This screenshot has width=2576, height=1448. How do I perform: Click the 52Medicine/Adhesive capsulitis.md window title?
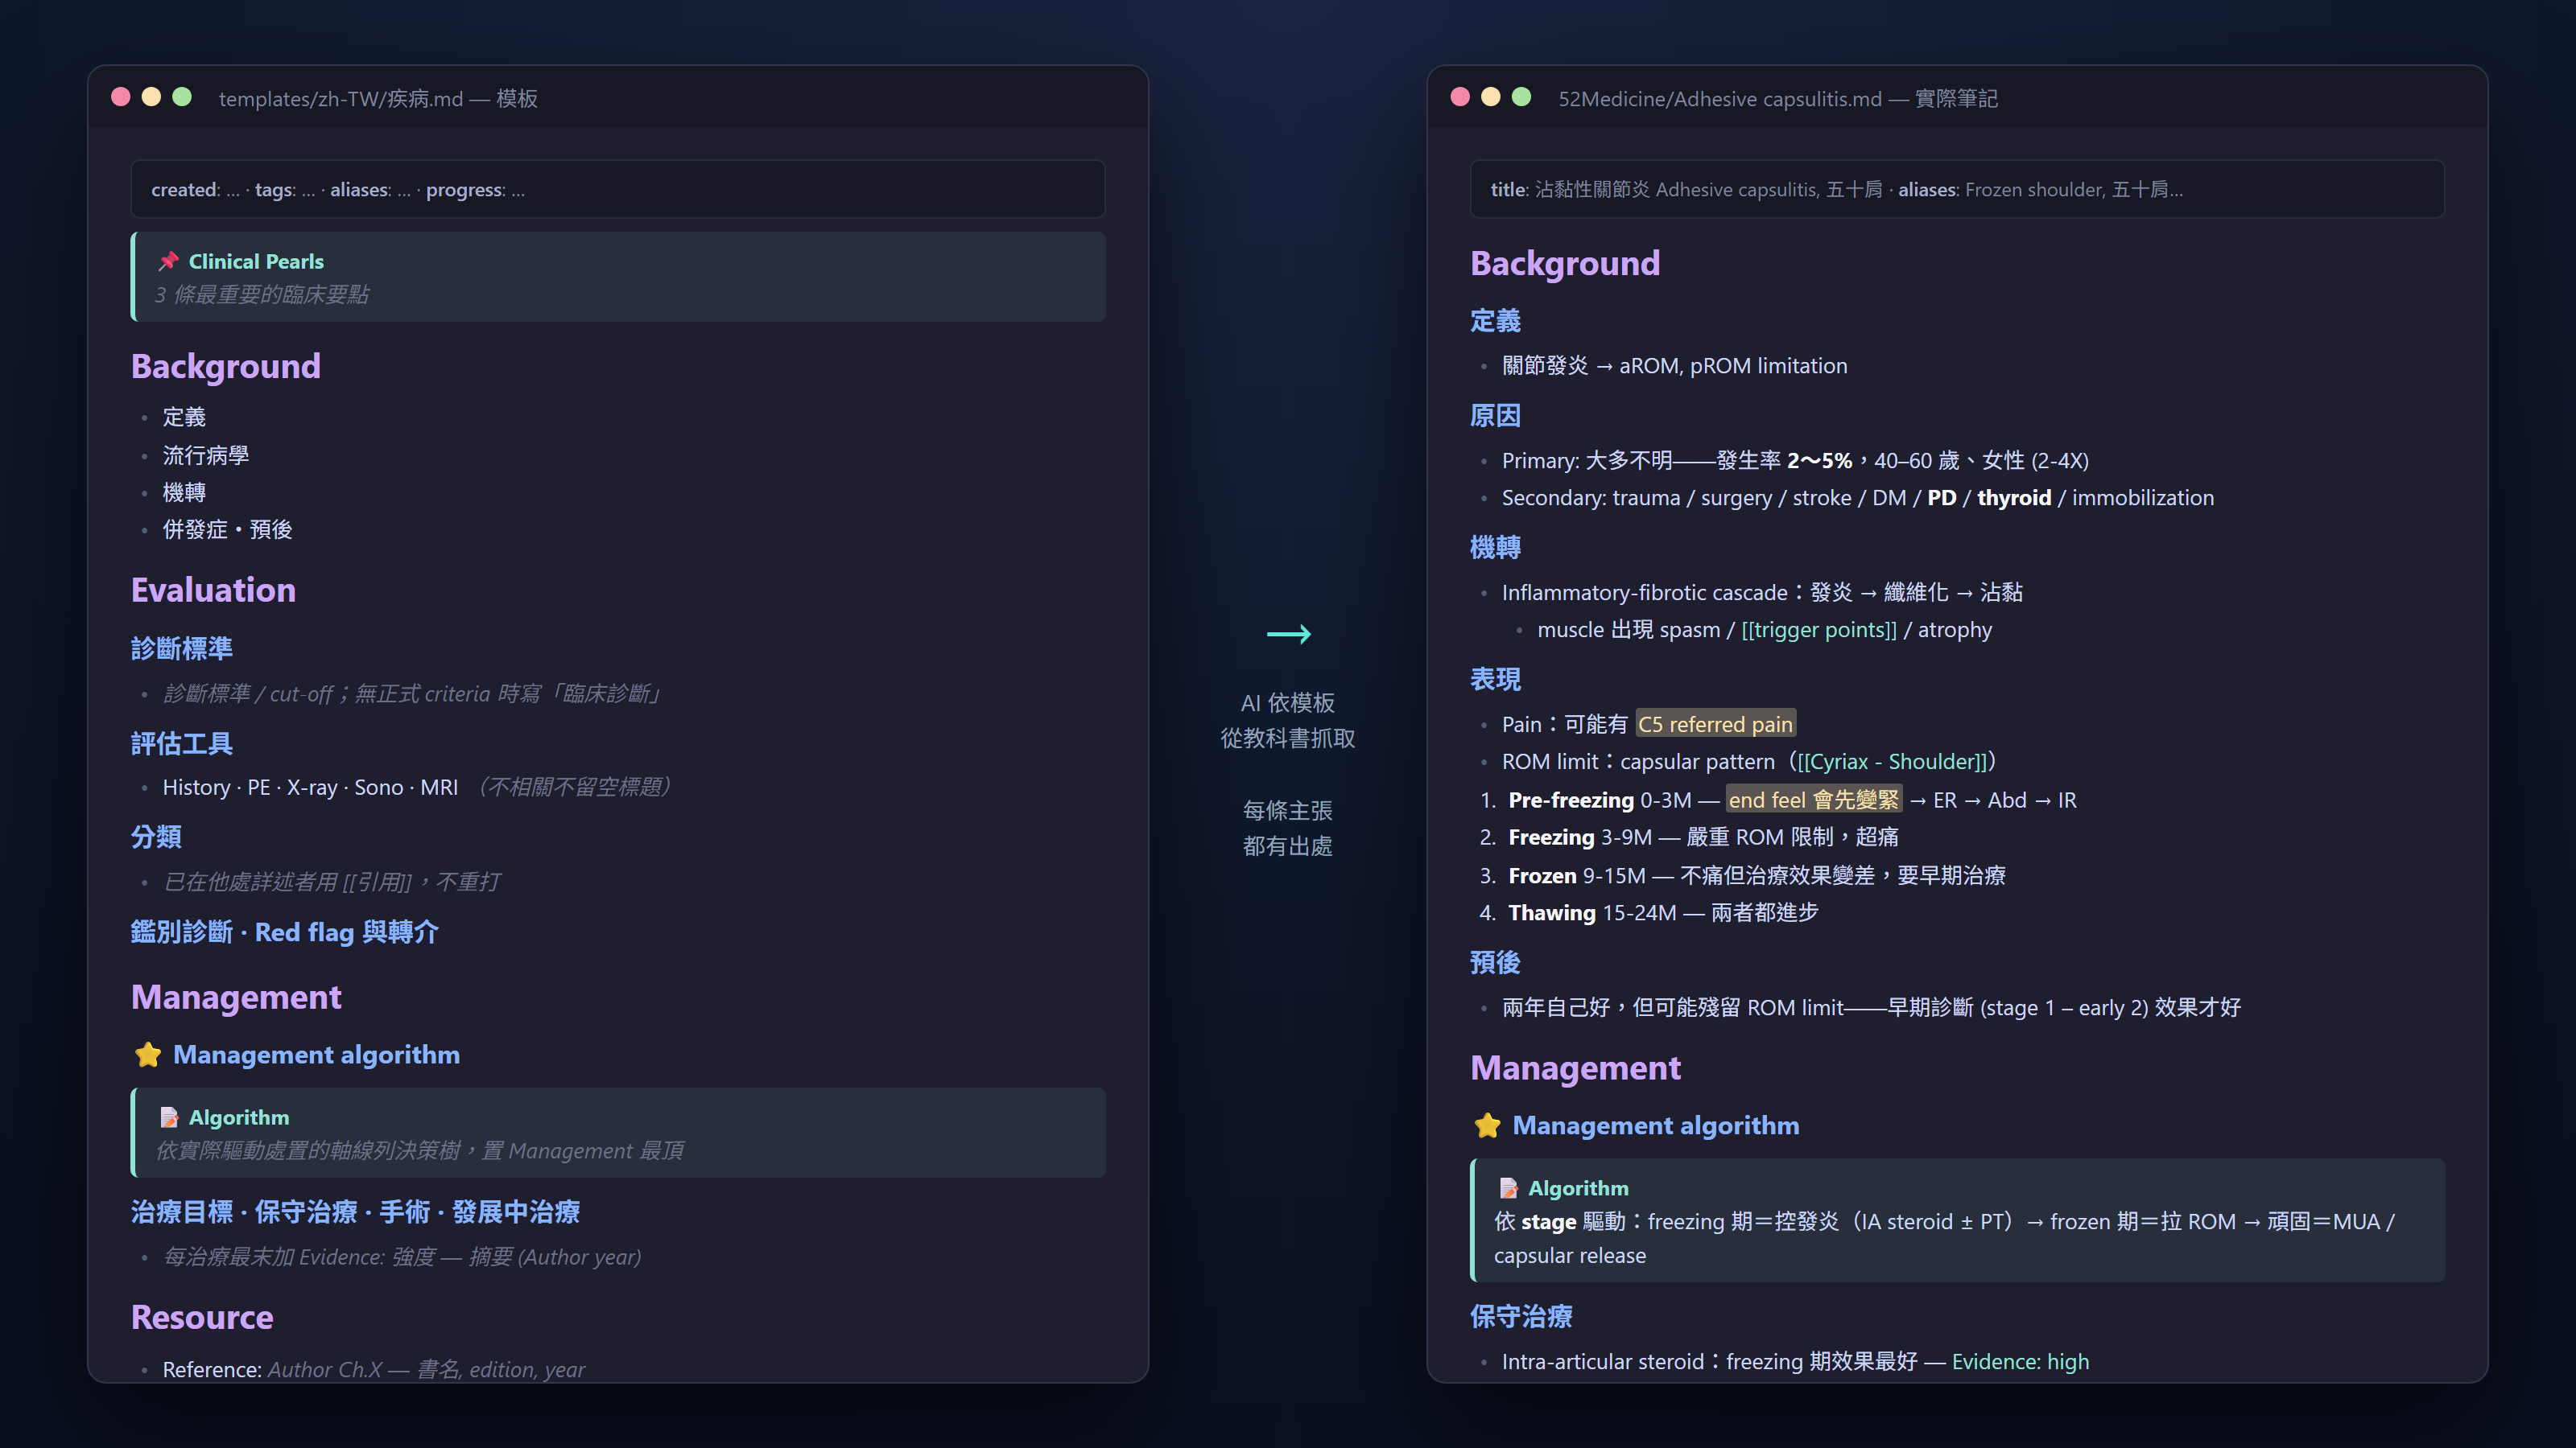click(x=1777, y=98)
